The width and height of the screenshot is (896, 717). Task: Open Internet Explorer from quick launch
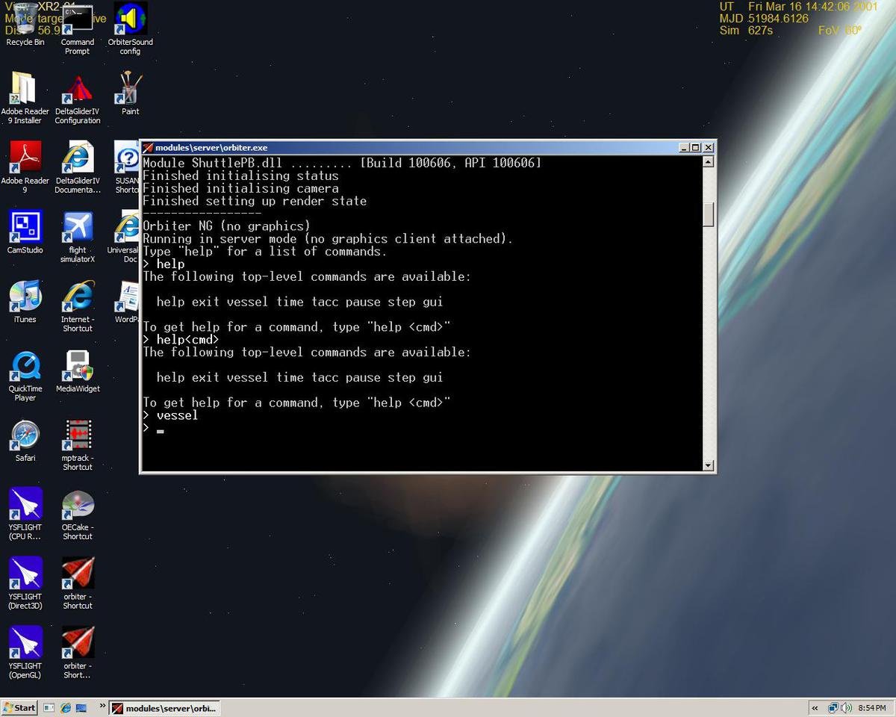(x=65, y=707)
